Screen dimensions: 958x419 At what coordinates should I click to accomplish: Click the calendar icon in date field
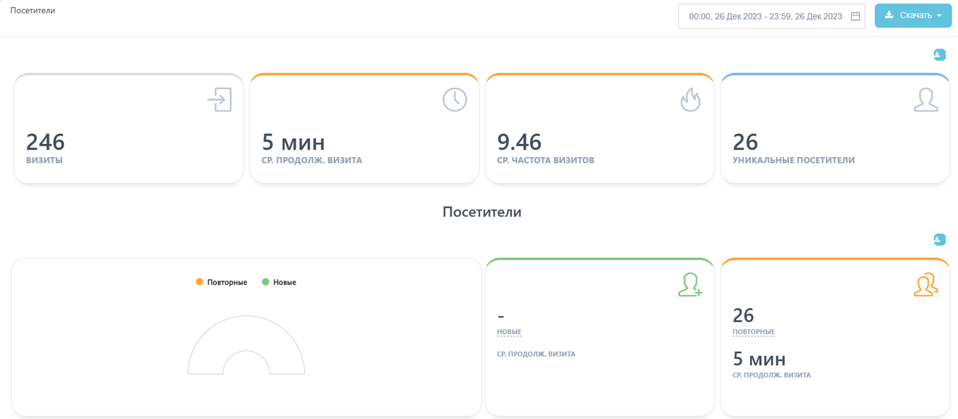tap(856, 16)
